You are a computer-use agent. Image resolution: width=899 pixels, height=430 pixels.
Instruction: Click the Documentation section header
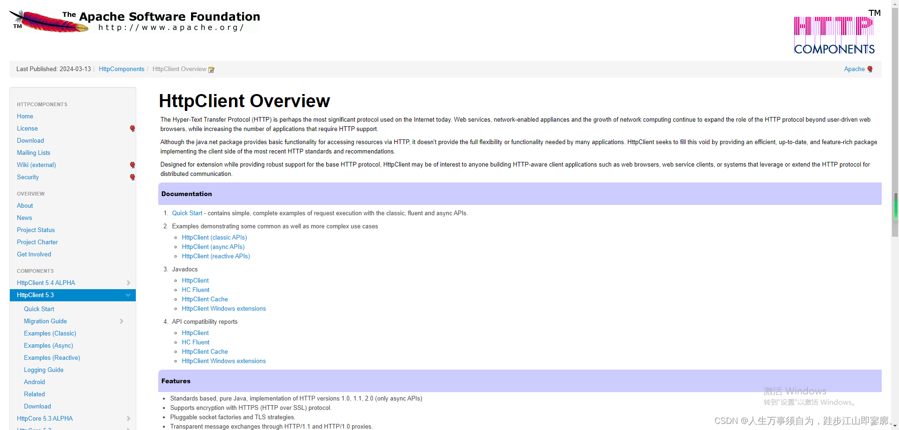520,194
